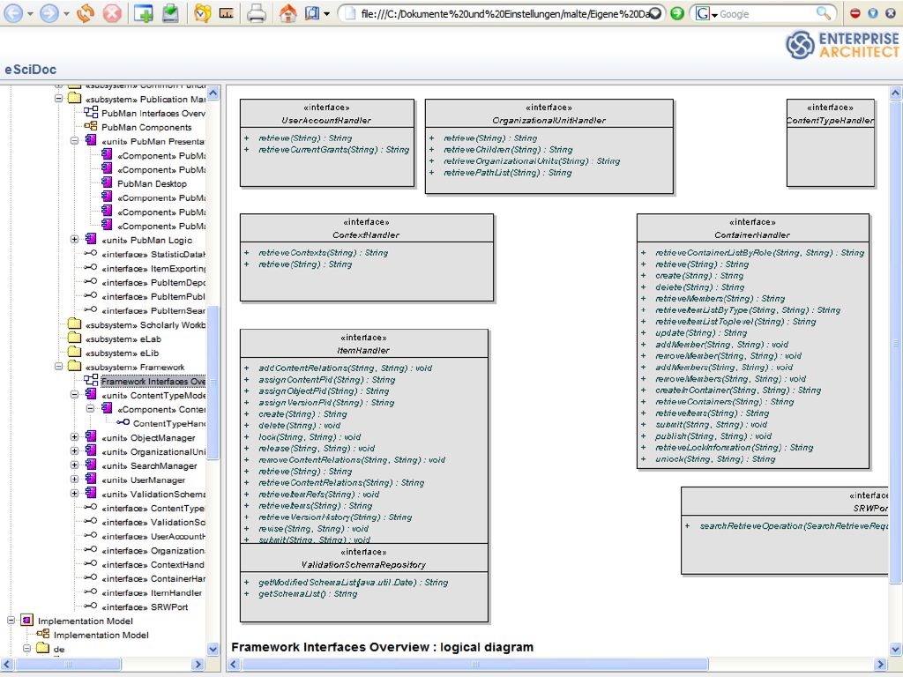The width and height of the screenshot is (903, 677).
Task: Click the UserAccountHandler interface box in diagram
Action: pyautogui.click(x=327, y=143)
